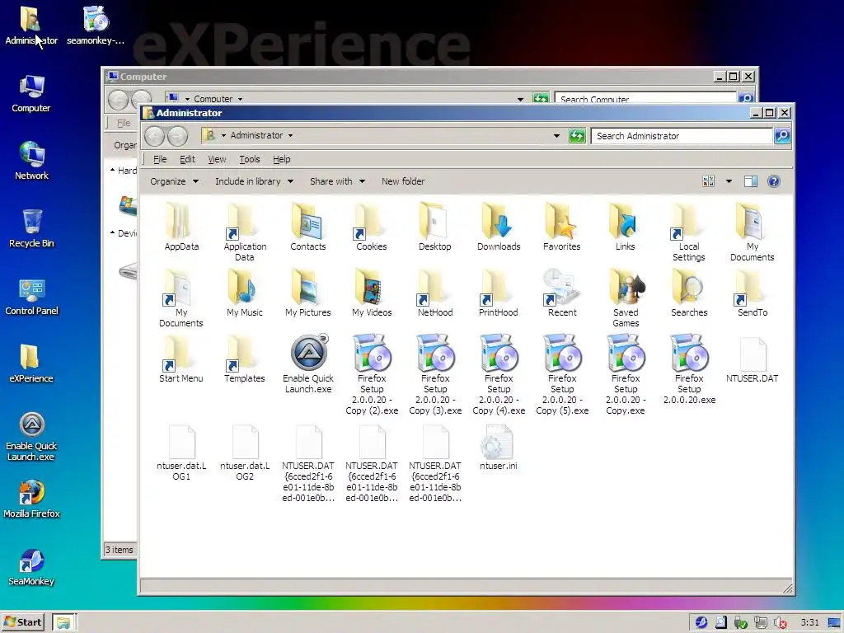Select the Local Settings shortcut
844x633 pixels.
click(x=689, y=232)
